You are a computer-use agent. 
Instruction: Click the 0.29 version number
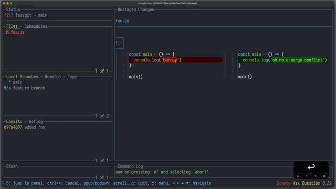click(327, 183)
